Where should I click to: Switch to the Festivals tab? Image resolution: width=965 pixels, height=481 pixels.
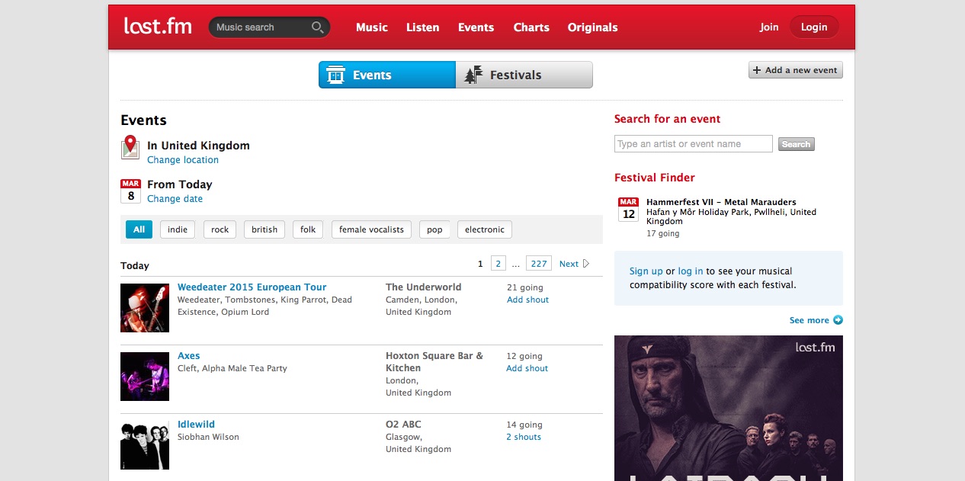pyautogui.click(x=524, y=75)
